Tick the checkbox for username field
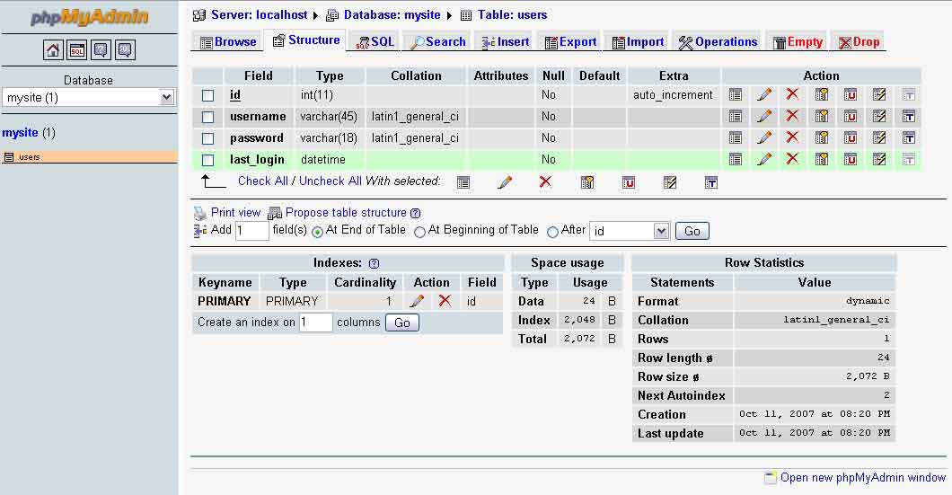This screenshot has width=952, height=495. pyautogui.click(x=208, y=117)
